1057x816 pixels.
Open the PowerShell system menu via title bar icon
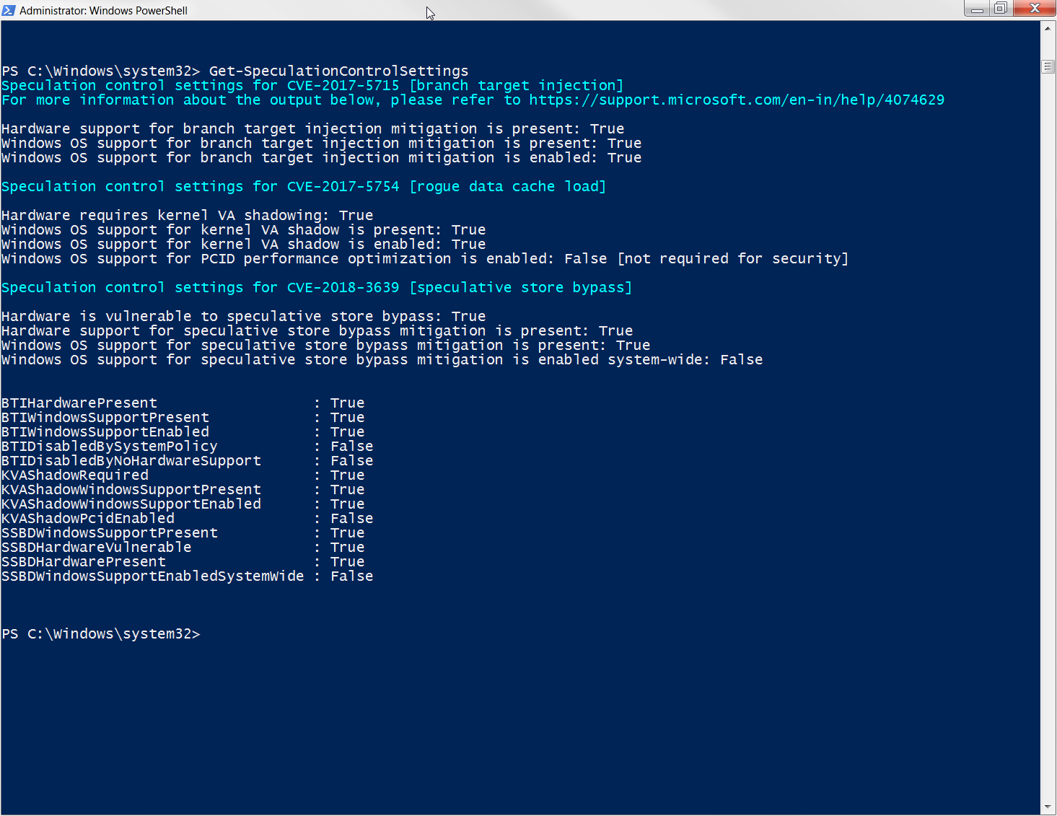pos(10,10)
